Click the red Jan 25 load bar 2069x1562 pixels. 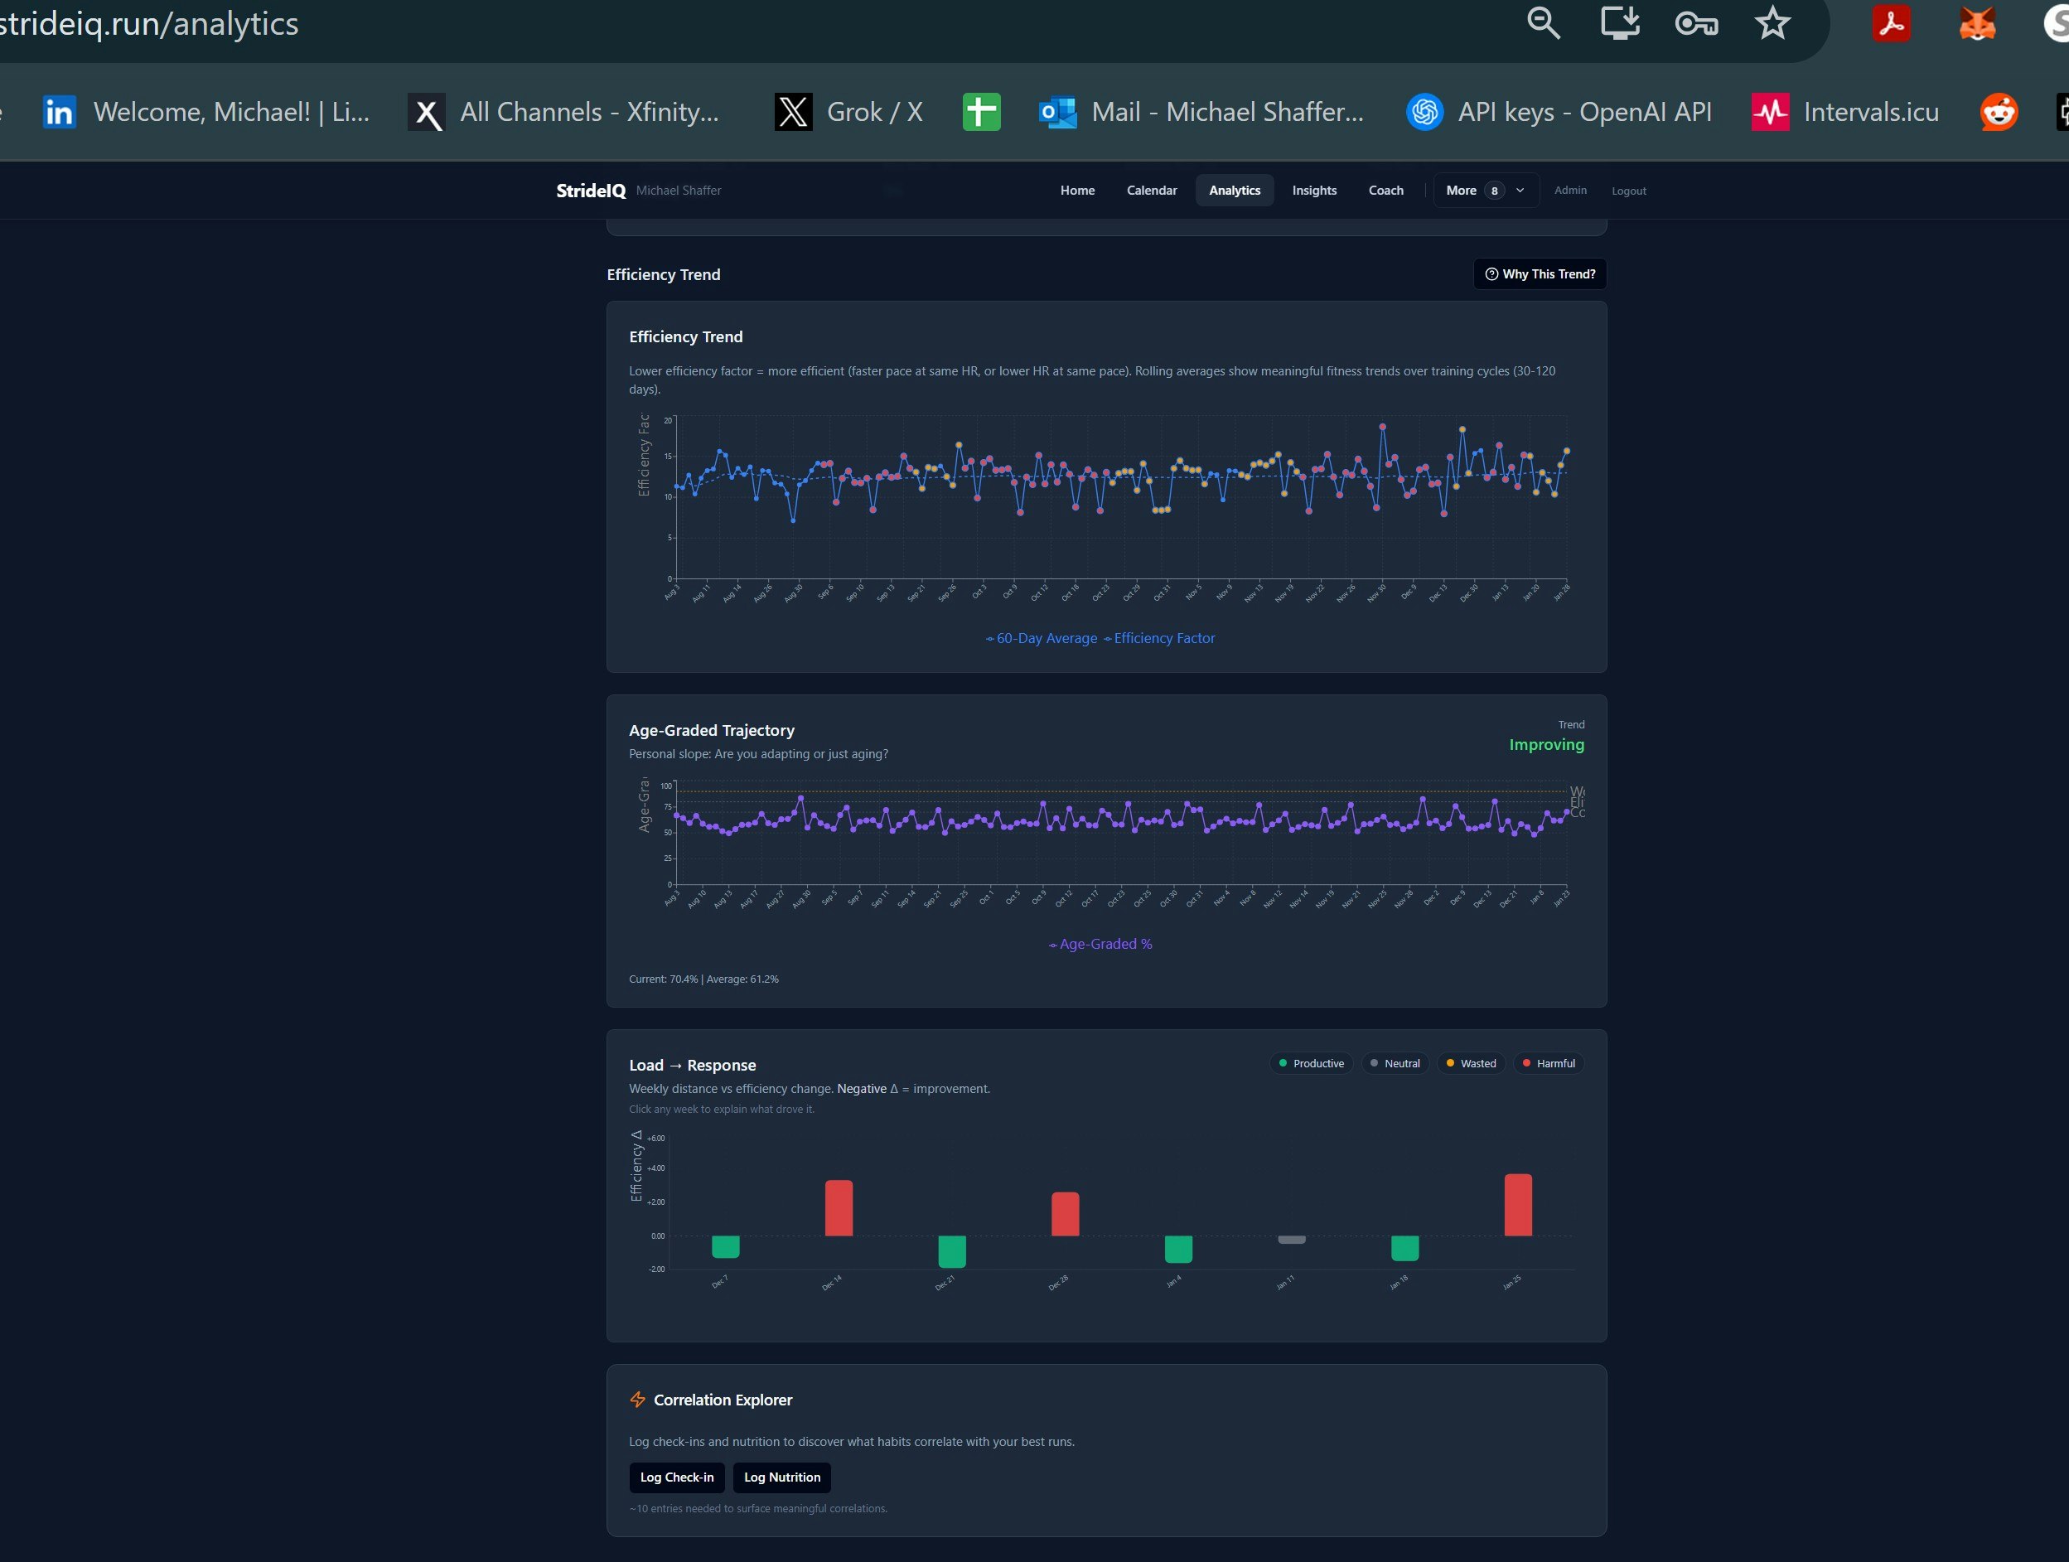(1517, 1205)
